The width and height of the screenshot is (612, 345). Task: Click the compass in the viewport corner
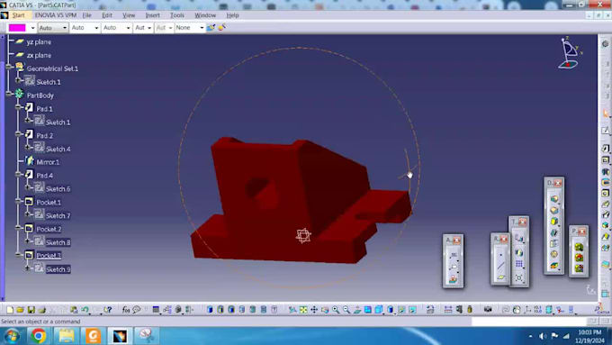point(570,53)
